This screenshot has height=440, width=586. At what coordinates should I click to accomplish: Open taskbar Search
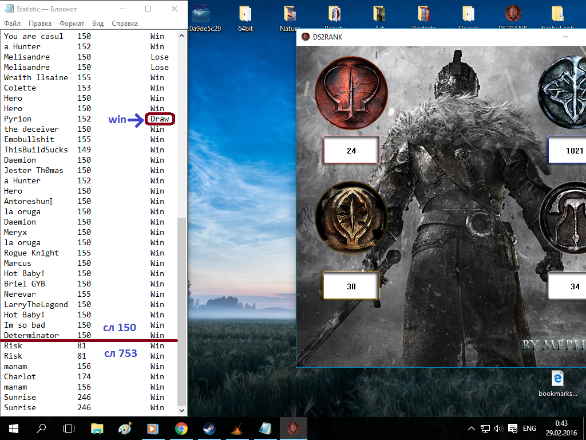41,429
